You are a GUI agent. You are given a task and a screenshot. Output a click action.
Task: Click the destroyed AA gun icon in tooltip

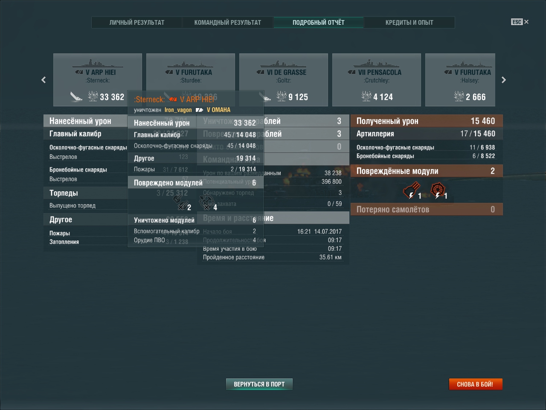click(x=207, y=202)
